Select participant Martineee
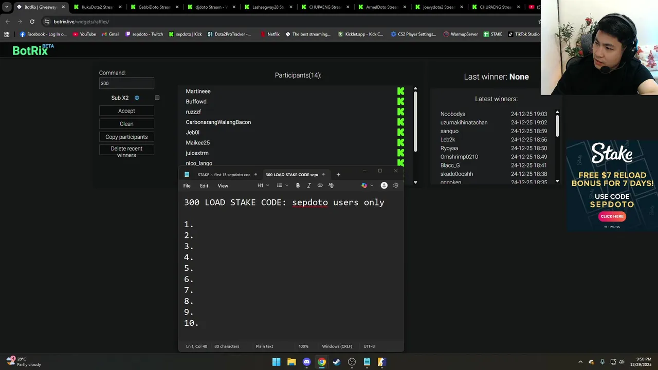Screen dimensions: 658x370 coord(198,91)
